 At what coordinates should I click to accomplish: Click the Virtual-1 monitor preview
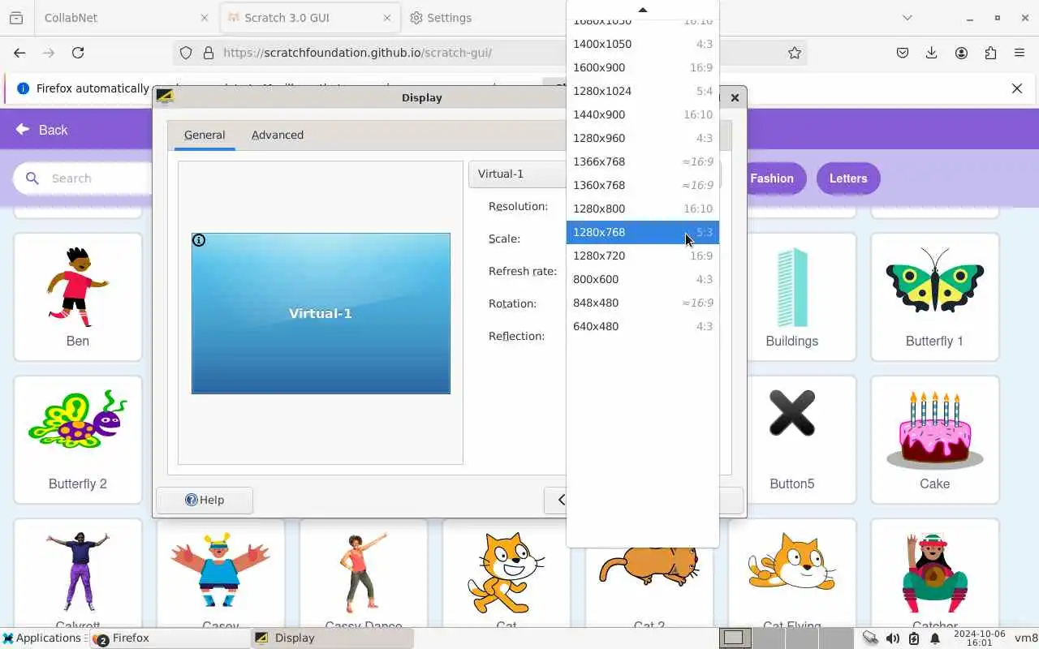(x=321, y=313)
